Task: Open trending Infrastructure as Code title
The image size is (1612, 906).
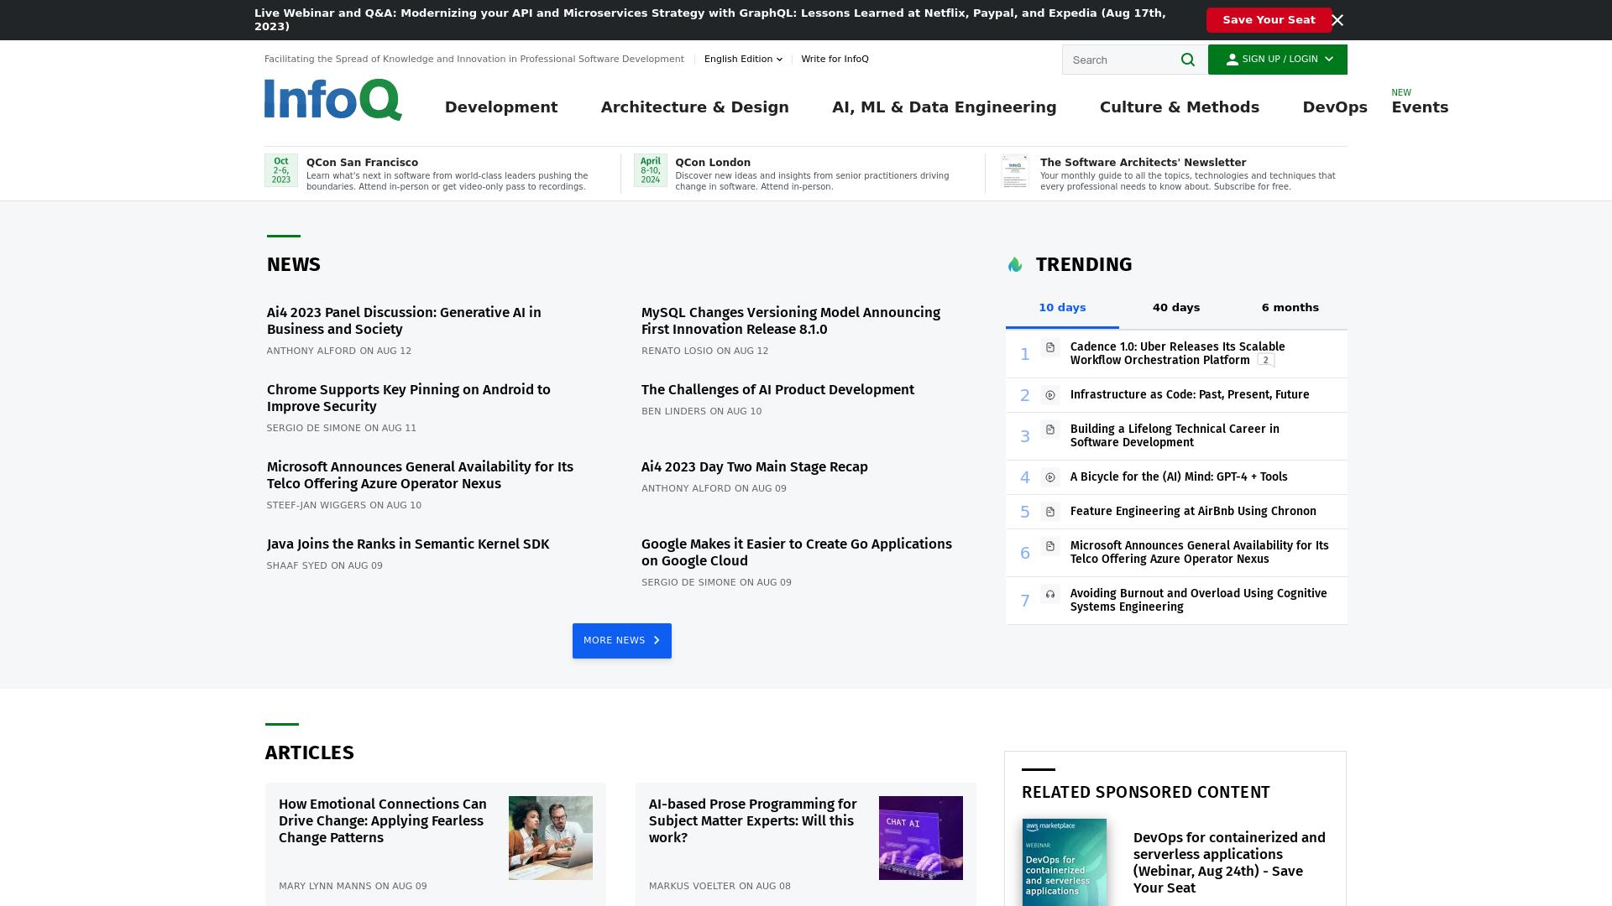Action: [1190, 395]
